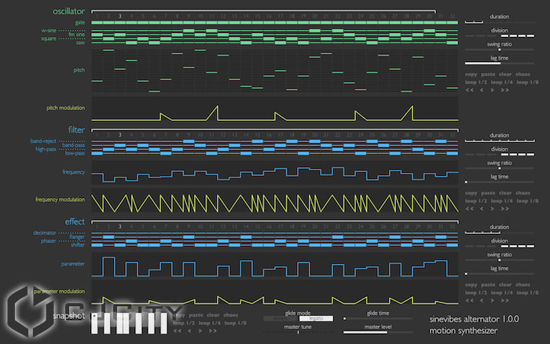Toggle oscillator gate at step 1

97,23
